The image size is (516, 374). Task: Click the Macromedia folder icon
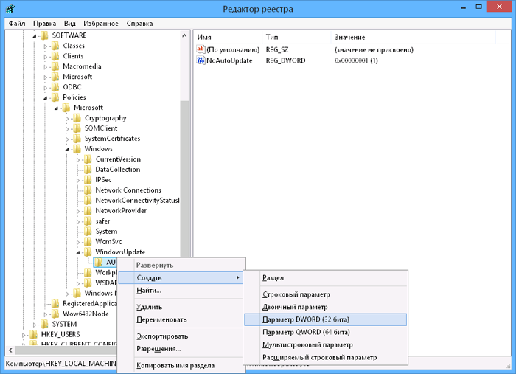[55, 66]
